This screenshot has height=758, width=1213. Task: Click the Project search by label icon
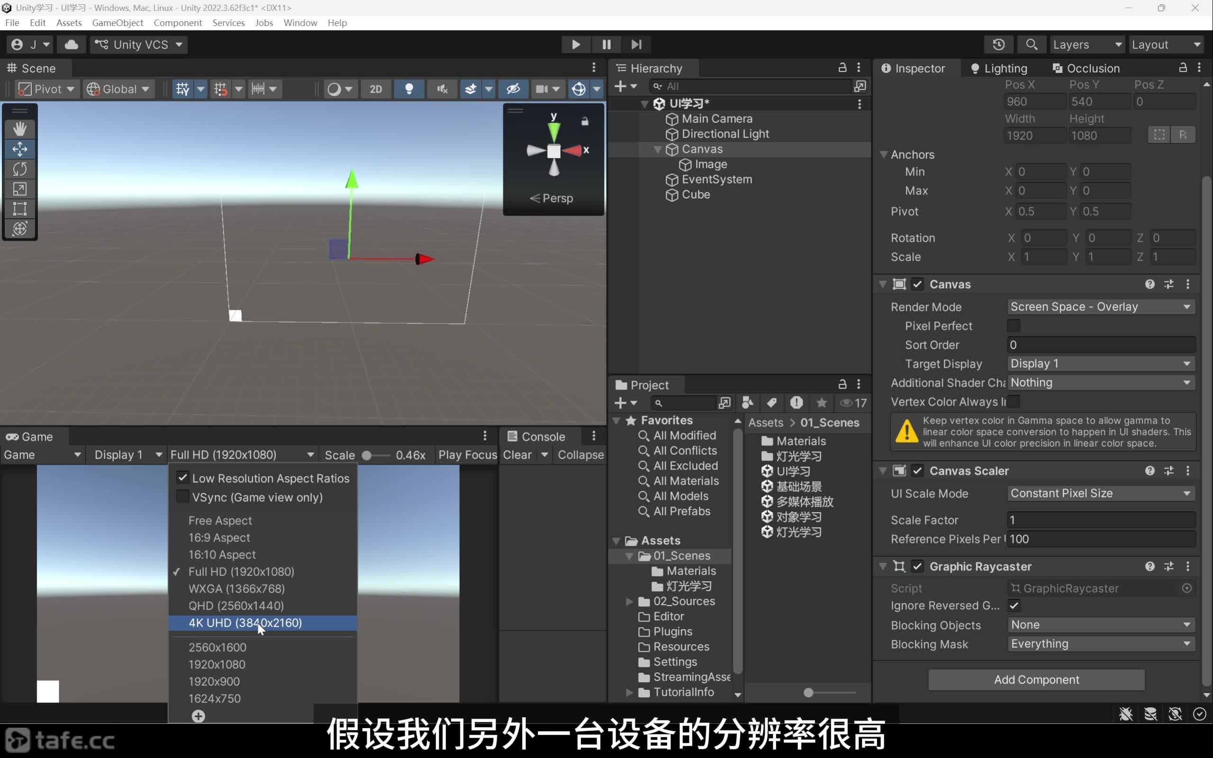click(772, 403)
